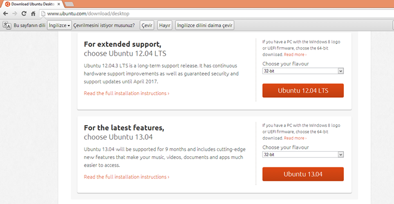Open the 32-bit flavour dropdown for Ubuntu 13.04
394x204 pixels.
point(303,155)
